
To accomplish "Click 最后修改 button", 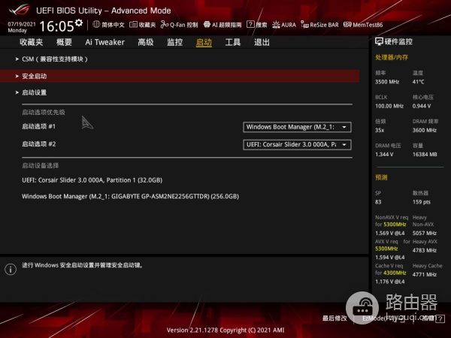I will [x=334, y=318].
